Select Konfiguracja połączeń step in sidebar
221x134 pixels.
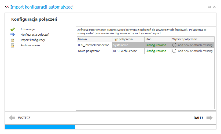(x=35, y=35)
